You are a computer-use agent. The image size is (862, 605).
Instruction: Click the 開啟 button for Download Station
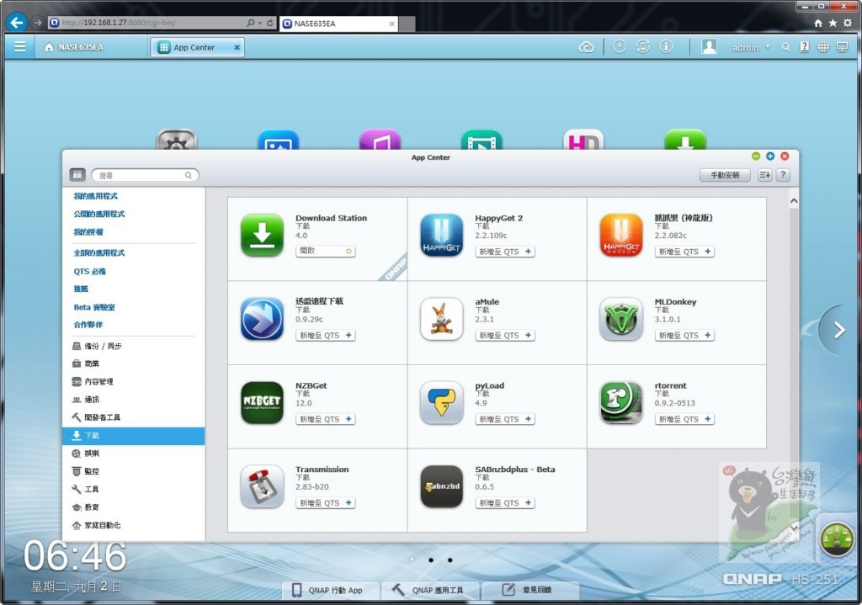(326, 251)
